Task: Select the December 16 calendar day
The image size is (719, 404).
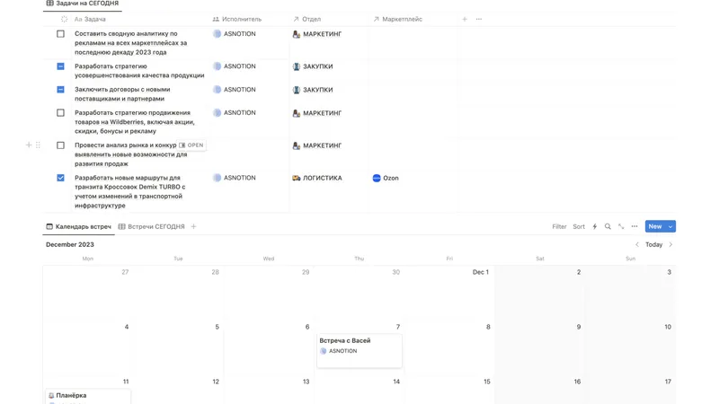Action: point(577,382)
